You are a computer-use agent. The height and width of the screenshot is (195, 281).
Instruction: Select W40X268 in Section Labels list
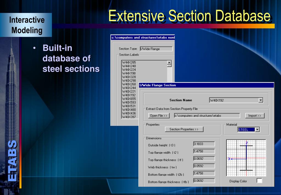pos(129,84)
